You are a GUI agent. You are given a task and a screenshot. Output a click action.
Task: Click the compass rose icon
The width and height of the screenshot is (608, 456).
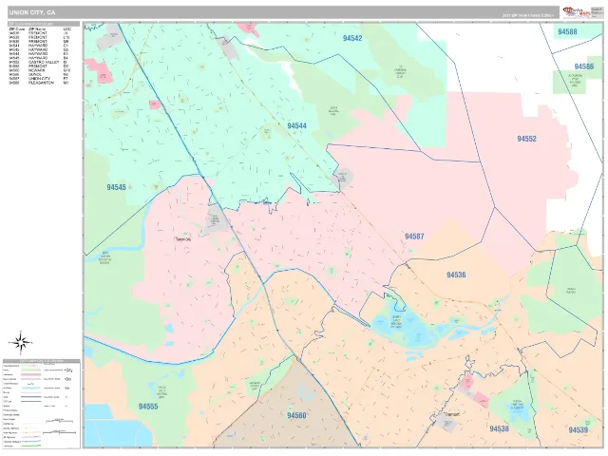[x=21, y=343]
